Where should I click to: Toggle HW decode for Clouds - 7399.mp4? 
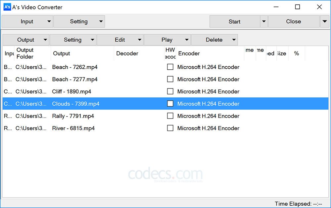170,104
